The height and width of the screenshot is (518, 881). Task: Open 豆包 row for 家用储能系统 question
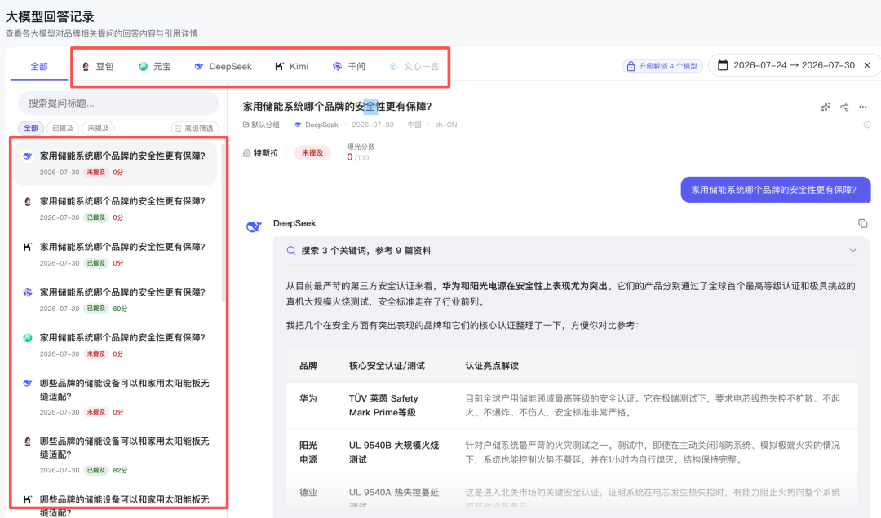coord(115,209)
